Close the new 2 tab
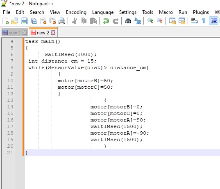 point(53,33)
